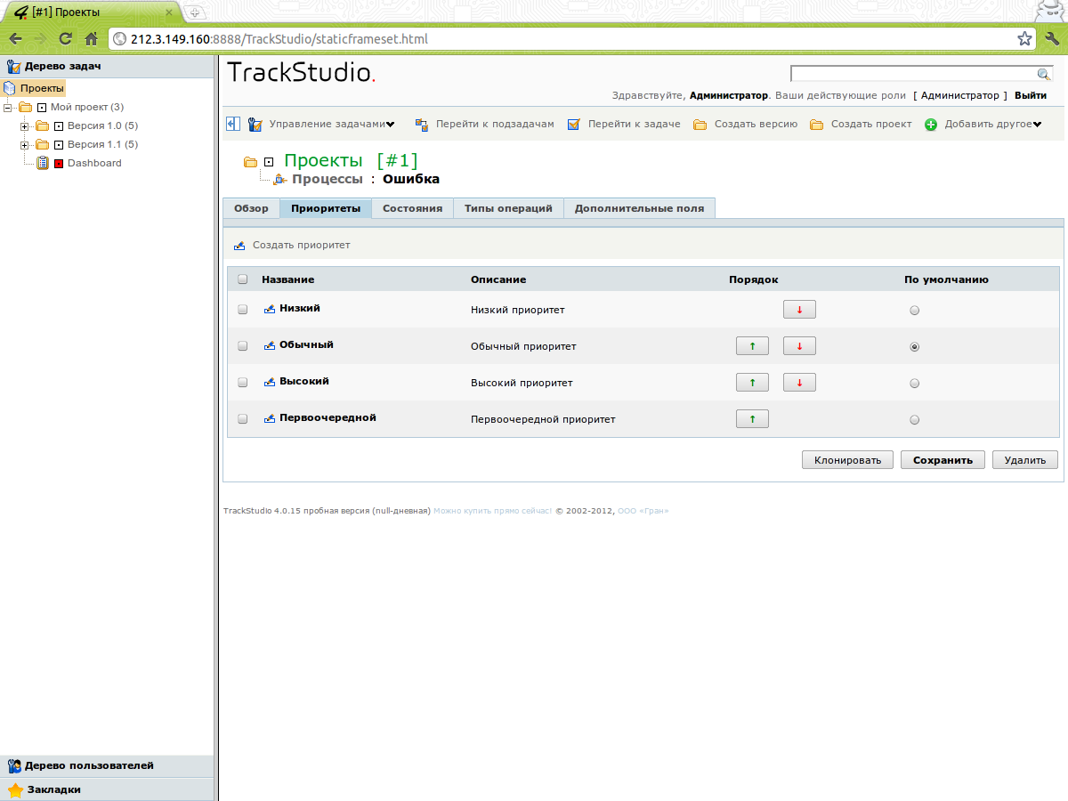Screen dimensions: 1068x801
Task: Expand the 'Версия 1.1 (5)' tree node
Action: tap(25, 144)
